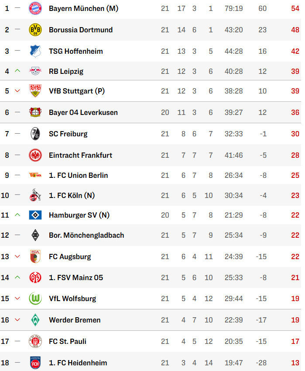Open the 1. FC Union Berlin team link
Viewport: 305px width, 371px height.
pyautogui.click(x=78, y=175)
